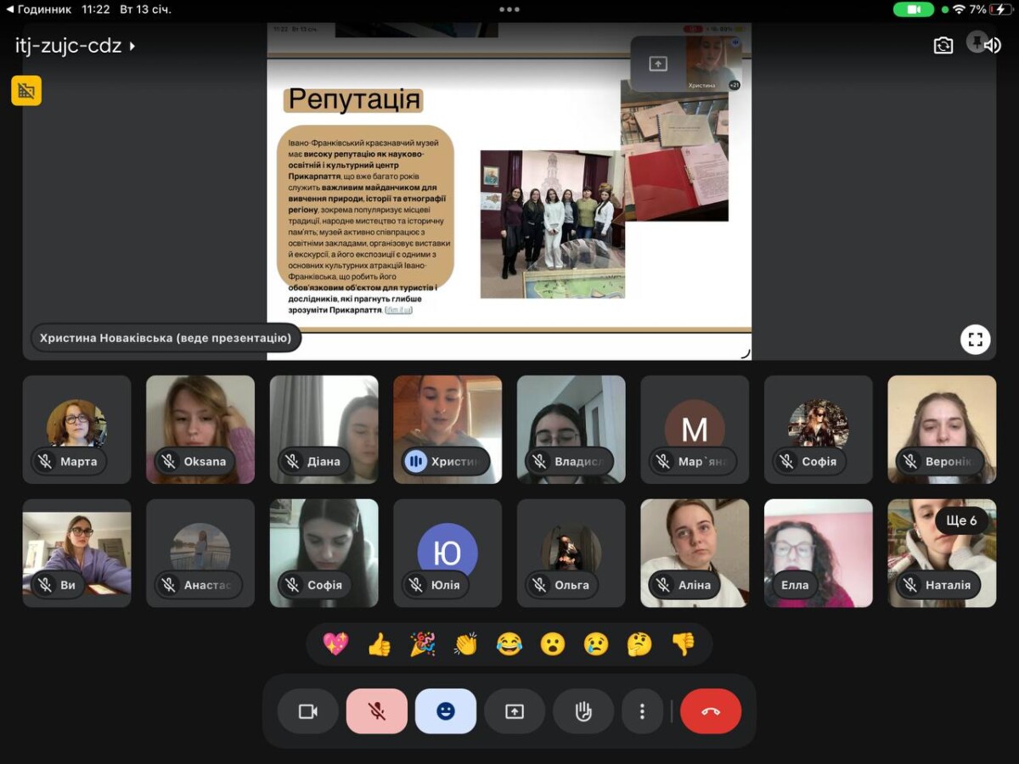This screenshot has height=764, width=1019.
Task: Share your screen with the present button
Action: click(515, 711)
